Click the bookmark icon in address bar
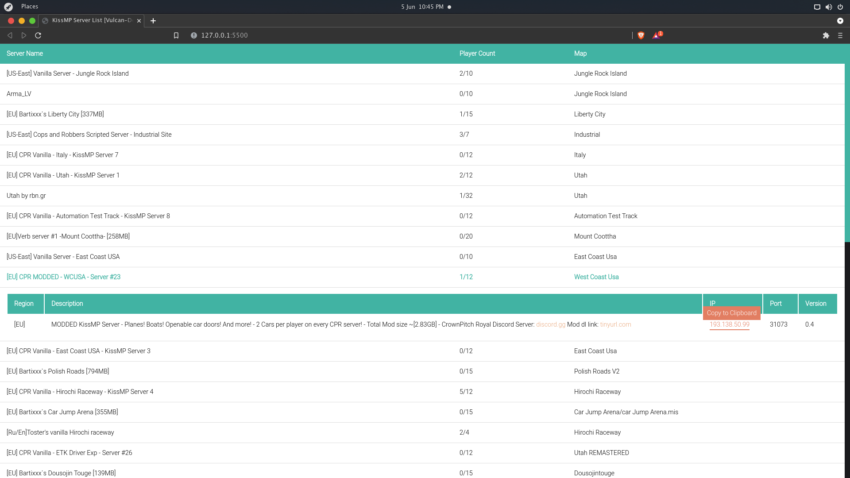Screen dimensions: 850x478 point(176,35)
